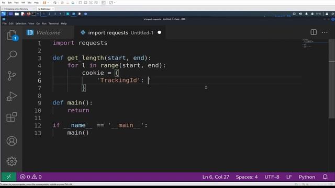Viewport: 335px width, 188px height.
Task: Click the lock screen icon in Kali panel
Action: 327,14
